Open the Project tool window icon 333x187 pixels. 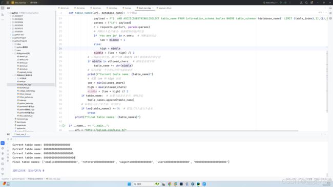pos(3,8)
